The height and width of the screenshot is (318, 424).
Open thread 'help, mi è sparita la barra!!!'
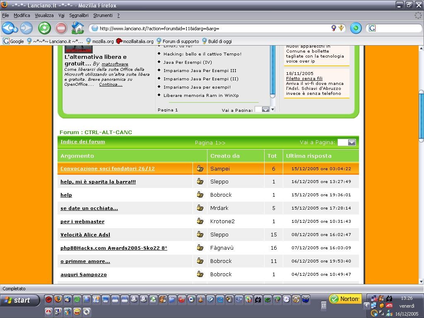point(98,182)
